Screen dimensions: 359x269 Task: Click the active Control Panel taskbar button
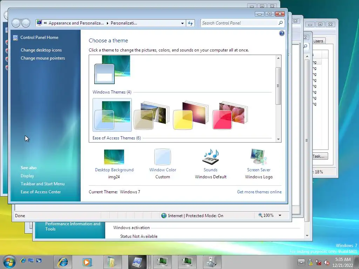click(x=137, y=262)
